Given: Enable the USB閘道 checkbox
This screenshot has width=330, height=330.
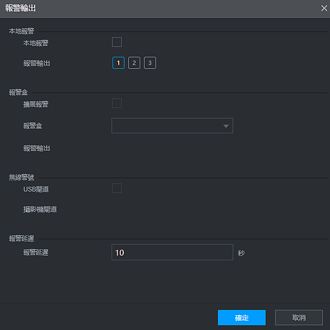Looking at the screenshot, I should (117, 188).
